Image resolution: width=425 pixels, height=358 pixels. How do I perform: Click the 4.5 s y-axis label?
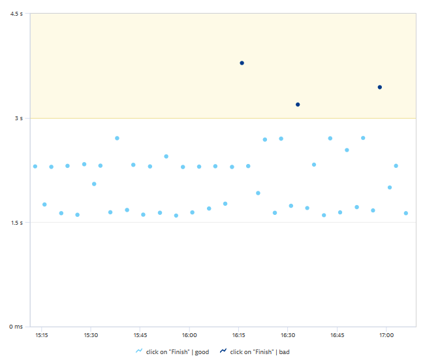tap(18, 14)
